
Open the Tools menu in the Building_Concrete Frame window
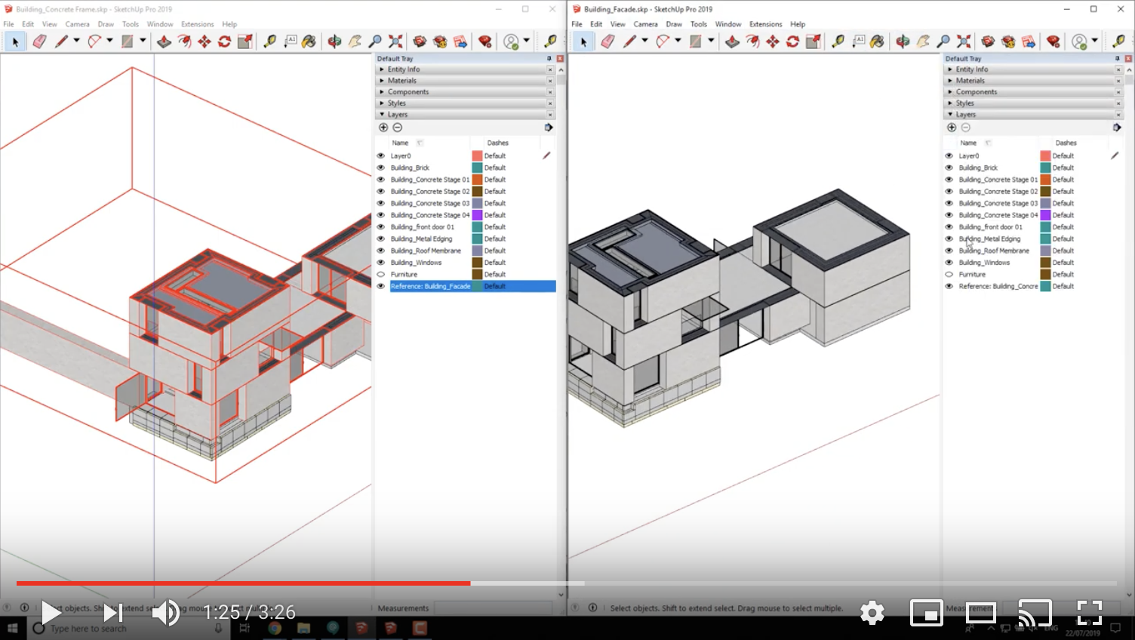click(x=131, y=24)
